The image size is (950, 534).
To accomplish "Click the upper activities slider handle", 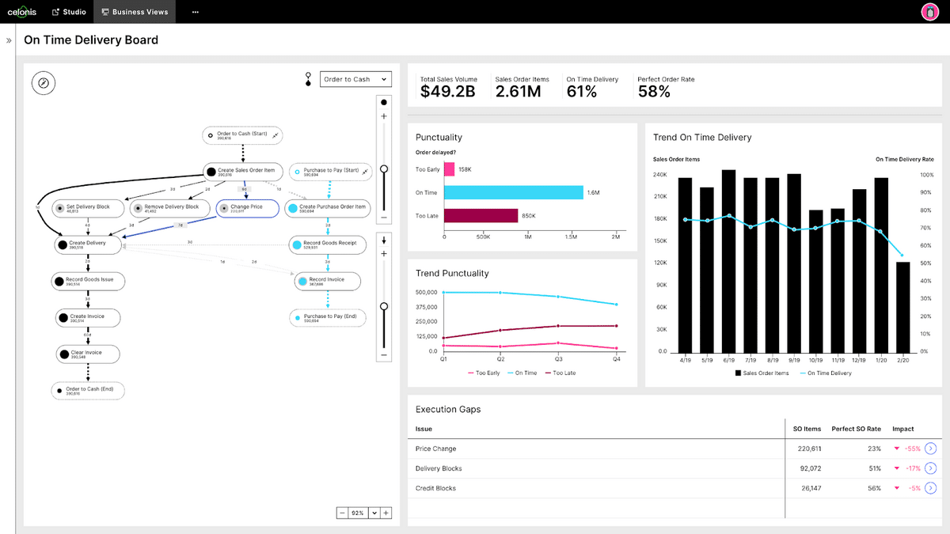I will pos(384,169).
